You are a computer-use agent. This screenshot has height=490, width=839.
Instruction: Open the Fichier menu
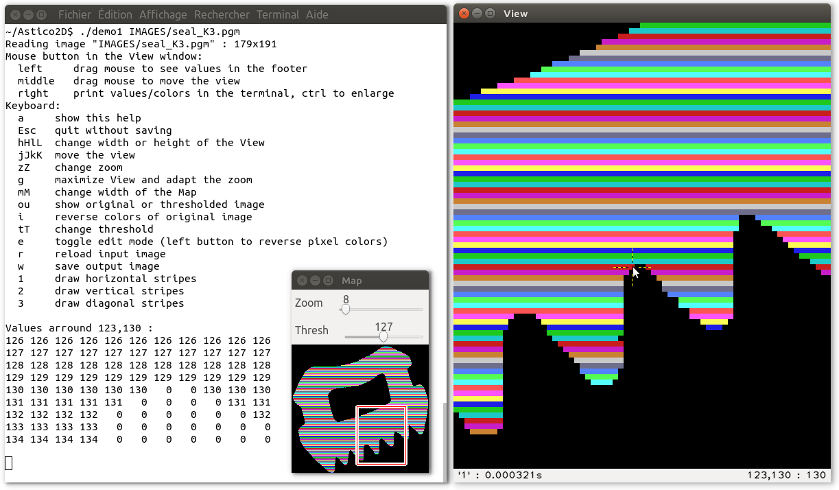[74, 14]
